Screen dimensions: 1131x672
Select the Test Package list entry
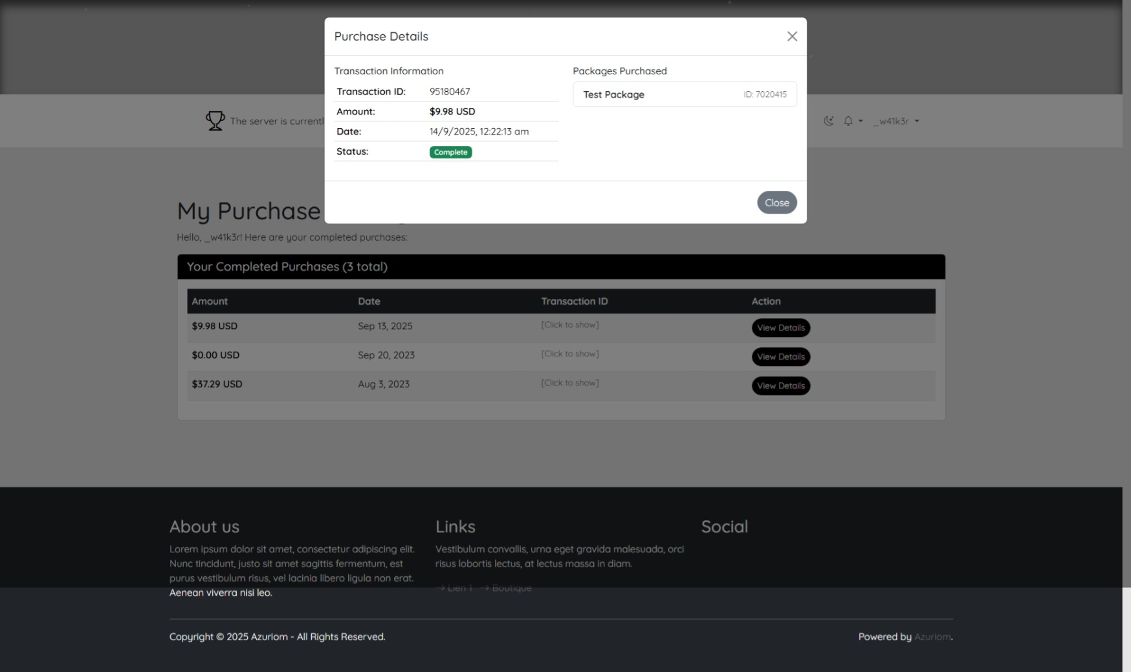tap(684, 94)
